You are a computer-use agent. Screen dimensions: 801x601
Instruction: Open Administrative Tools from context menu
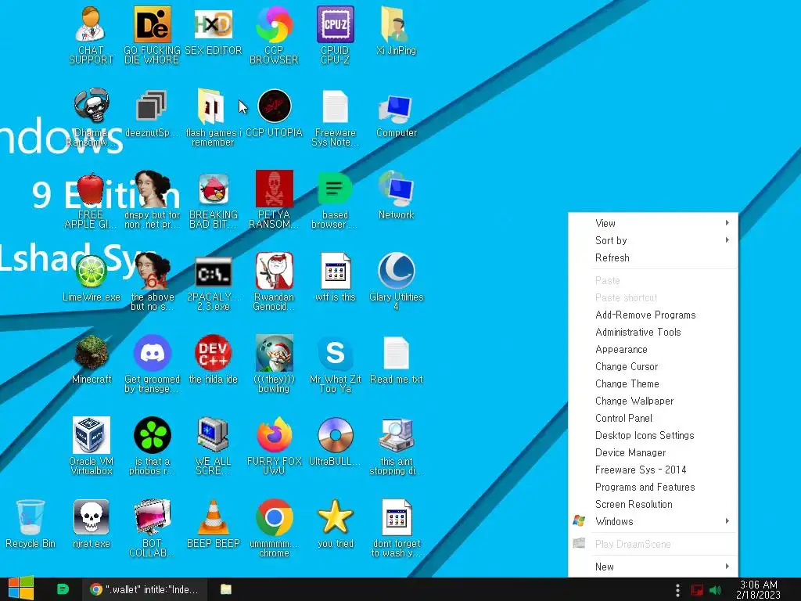point(653,333)
